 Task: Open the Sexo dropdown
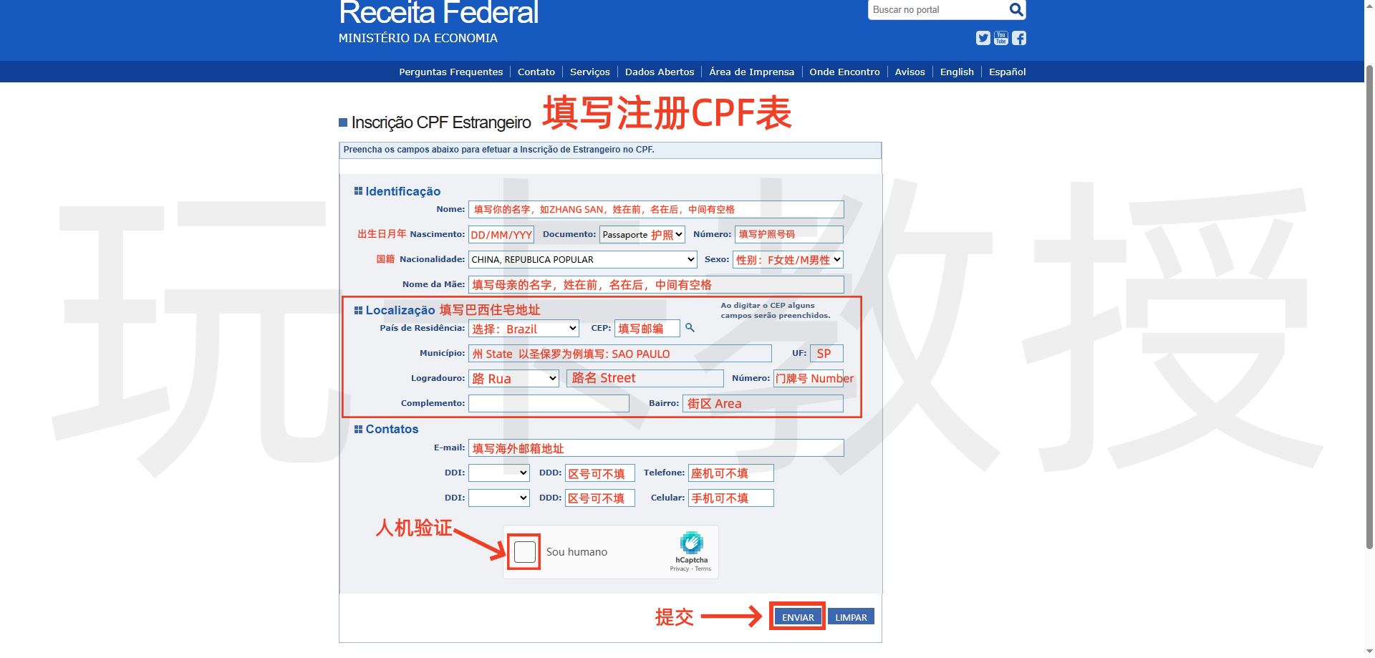click(787, 260)
